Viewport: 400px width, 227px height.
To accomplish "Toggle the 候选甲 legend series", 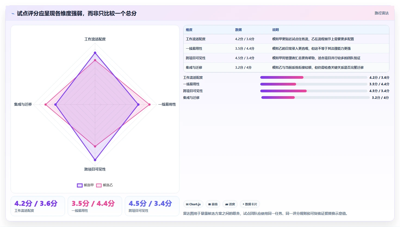I will [x=85, y=185].
